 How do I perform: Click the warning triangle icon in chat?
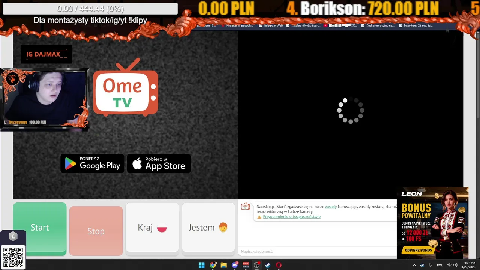coord(259,217)
